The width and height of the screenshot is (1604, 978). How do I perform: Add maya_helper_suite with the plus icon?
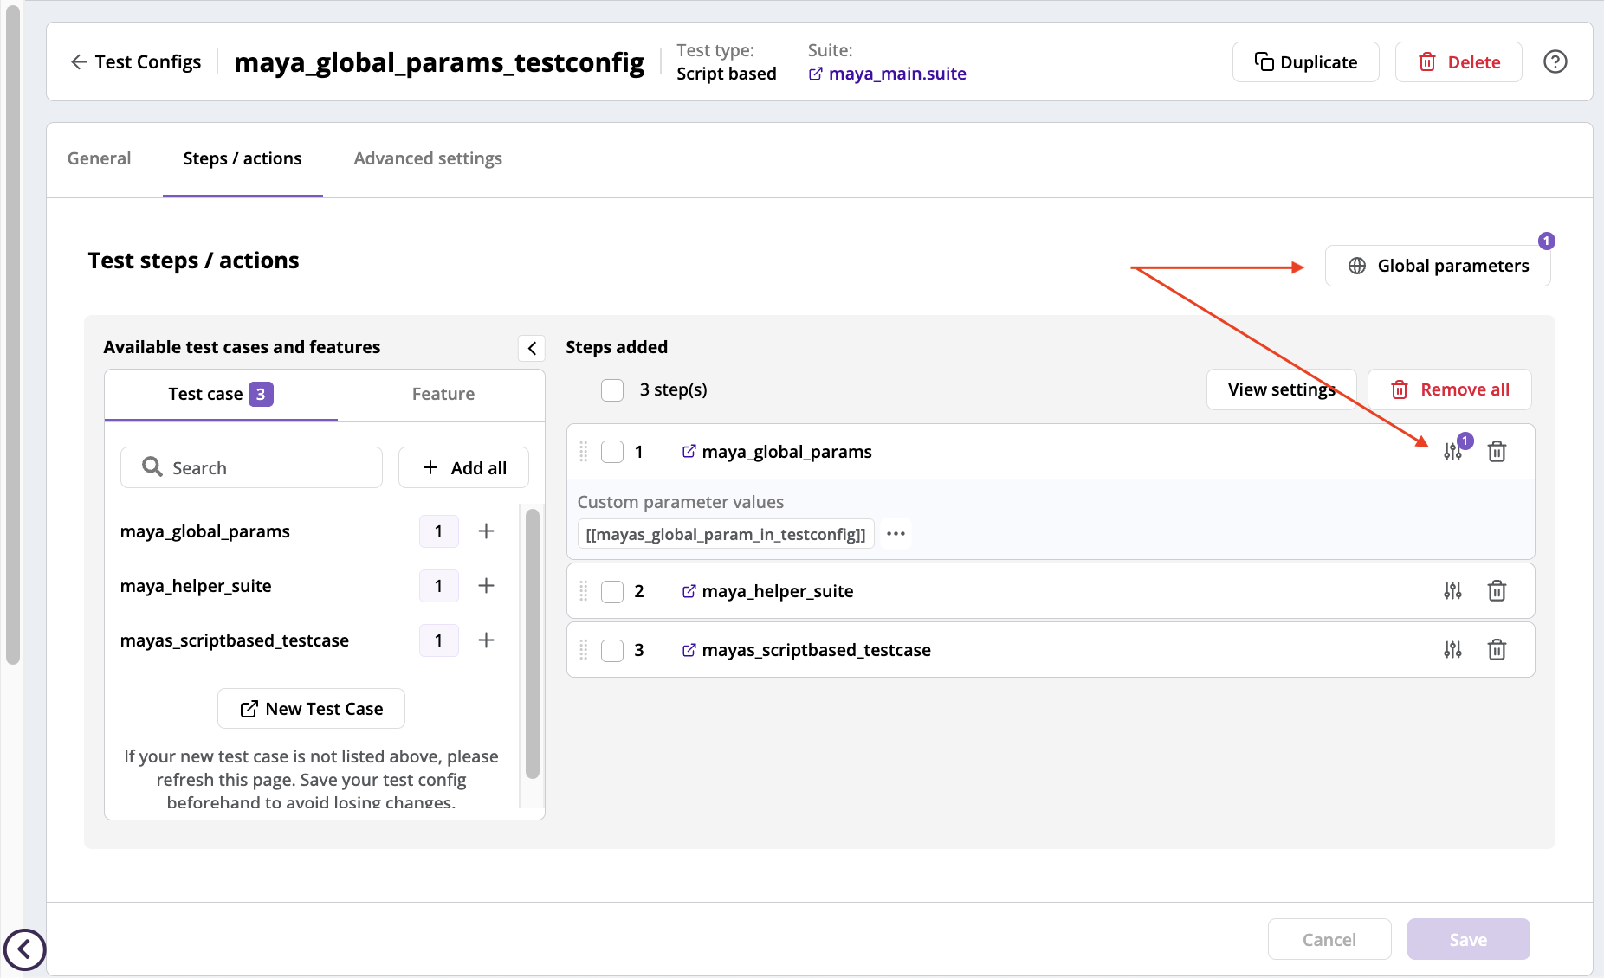[486, 585]
